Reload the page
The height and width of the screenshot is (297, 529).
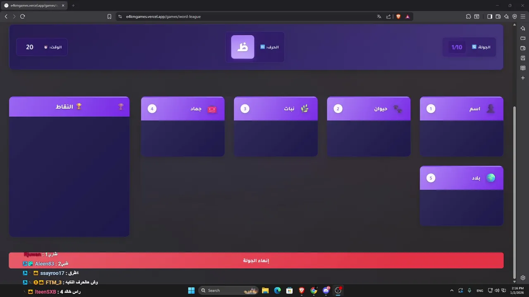tap(22, 16)
